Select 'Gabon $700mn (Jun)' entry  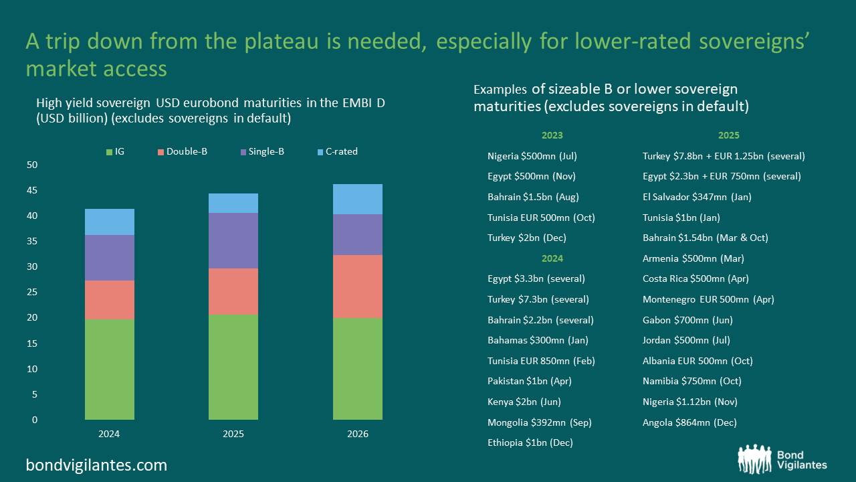click(x=687, y=320)
